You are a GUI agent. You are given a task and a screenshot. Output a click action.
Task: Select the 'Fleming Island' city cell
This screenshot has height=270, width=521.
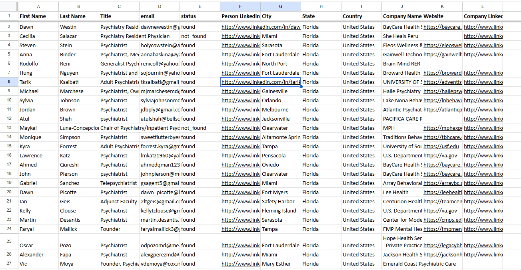pos(281,211)
